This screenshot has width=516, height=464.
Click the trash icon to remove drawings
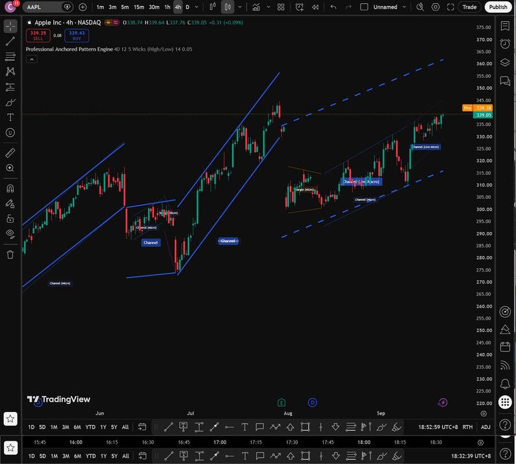pyautogui.click(x=10, y=254)
